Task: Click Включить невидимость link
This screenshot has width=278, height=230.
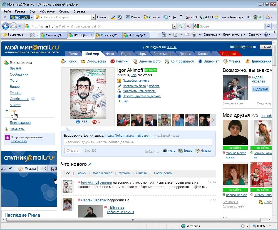Action: (x=139, y=91)
